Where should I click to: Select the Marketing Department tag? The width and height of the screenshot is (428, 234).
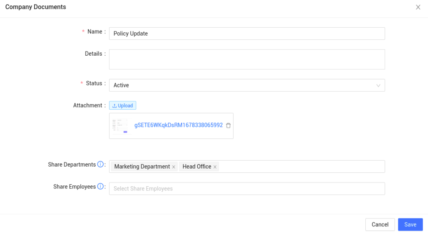[x=142, y=167]
